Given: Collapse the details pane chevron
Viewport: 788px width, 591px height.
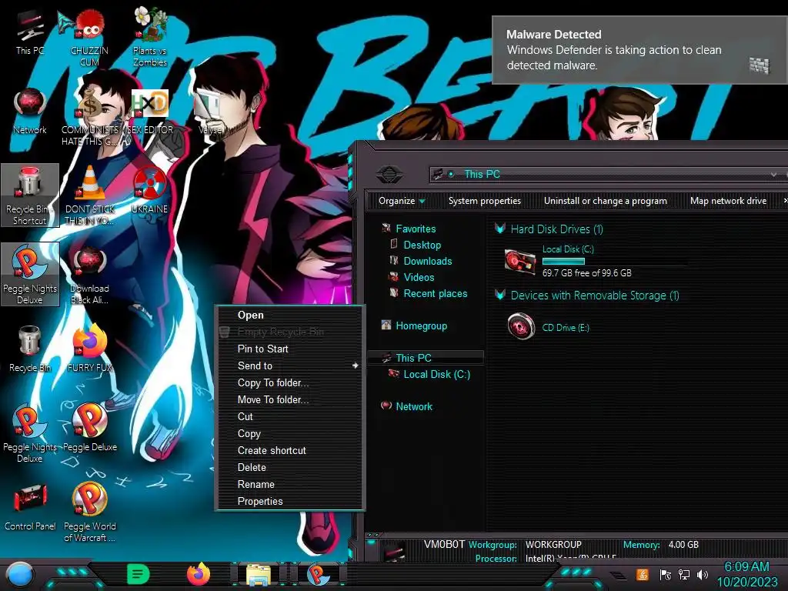Looking at the screenshot, I should (x=372, y=543).
